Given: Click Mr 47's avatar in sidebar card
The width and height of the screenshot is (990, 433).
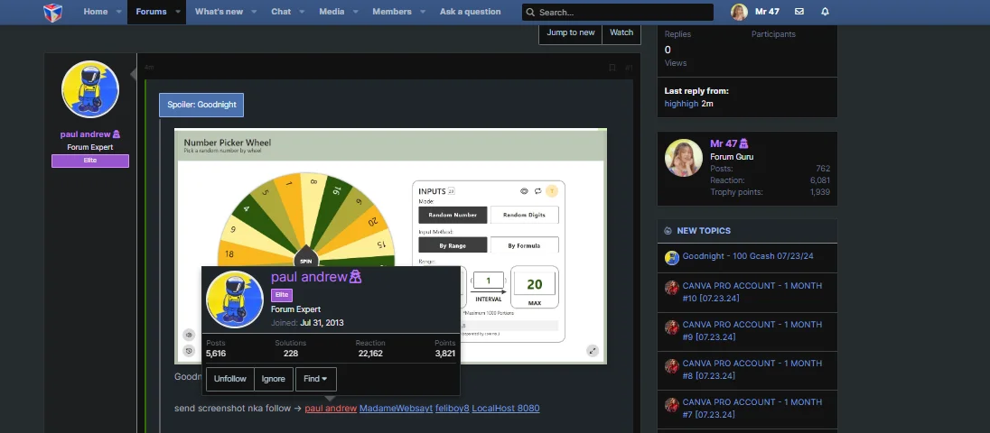Looking at the screenshot, I should [x=684, y=158].
